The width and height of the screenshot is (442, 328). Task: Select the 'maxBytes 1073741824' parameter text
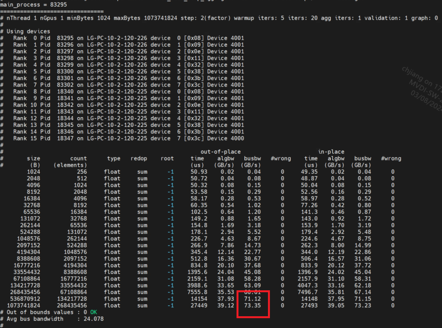point(145,18)
